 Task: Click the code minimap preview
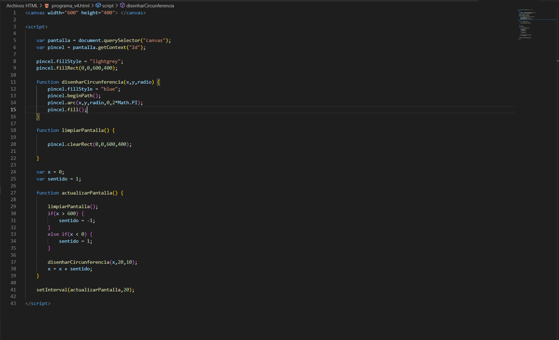click(x=536, y=24)
